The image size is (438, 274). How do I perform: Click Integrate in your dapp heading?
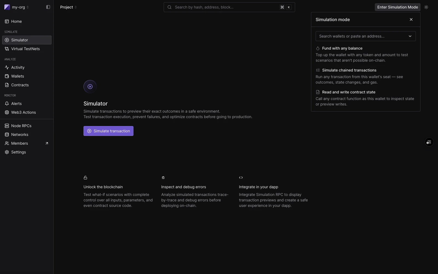pyautogui.click(x=258, y=187)
